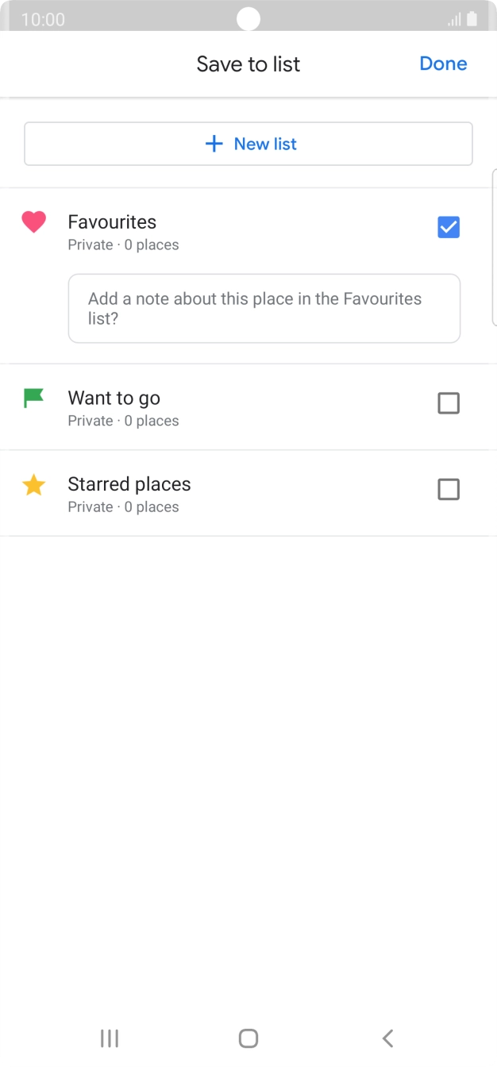Tap the green flag icon
Viewport: 497px width, 1067px height.
click(33, 398)
